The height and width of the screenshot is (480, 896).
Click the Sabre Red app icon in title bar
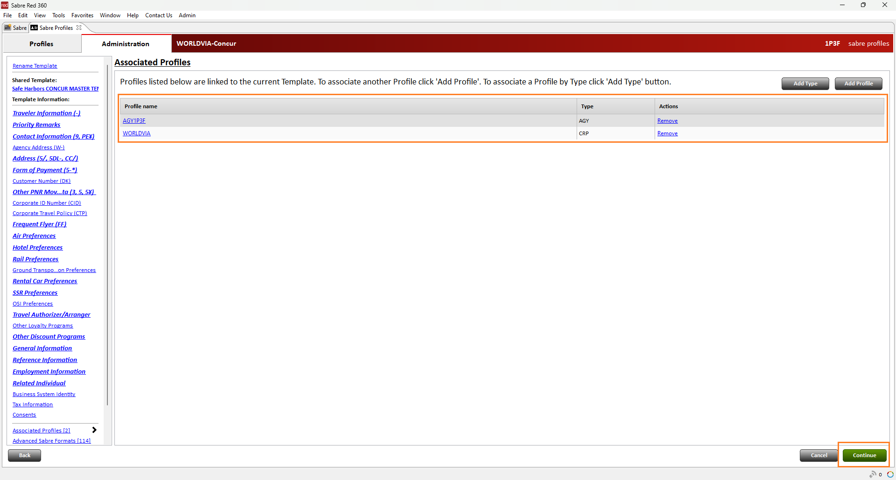click(5, 5)
